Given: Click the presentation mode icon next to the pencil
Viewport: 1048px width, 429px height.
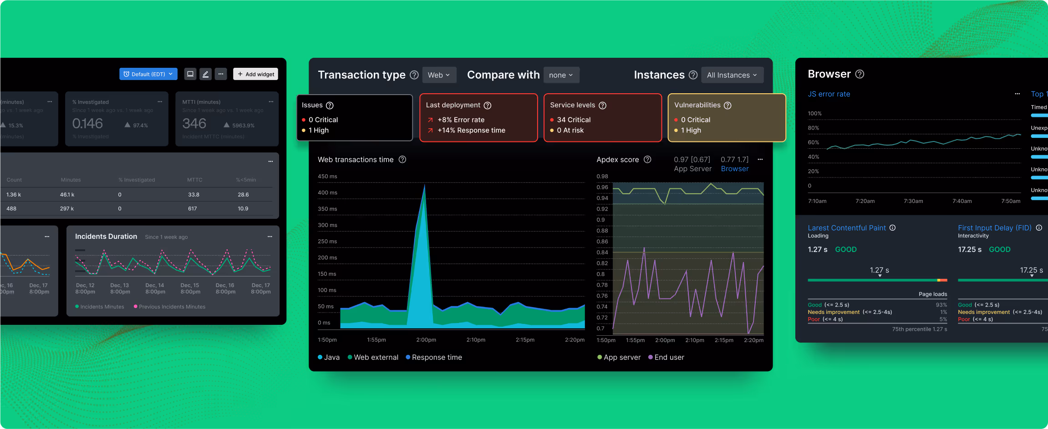Looking at the screenshot, I should pyautogui.click(x=190, y=74).
